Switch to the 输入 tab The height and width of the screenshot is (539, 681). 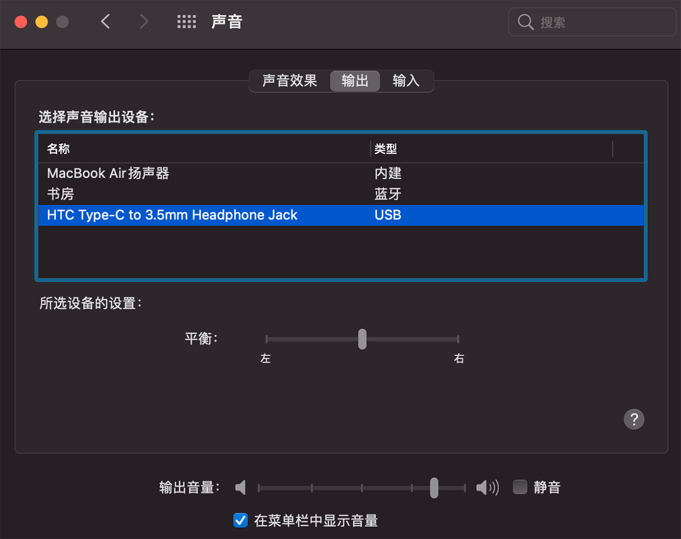pos(406,81)
